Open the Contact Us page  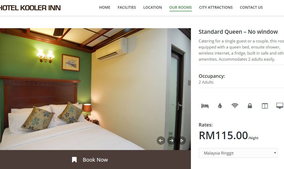251,7
